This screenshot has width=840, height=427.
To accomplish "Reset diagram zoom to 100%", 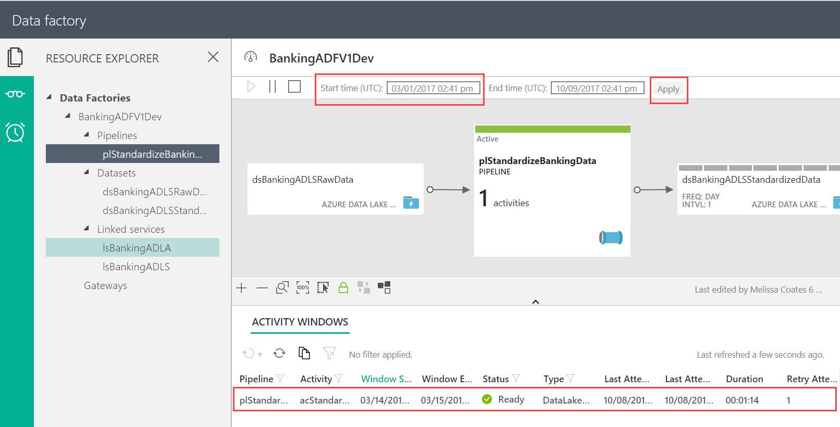I will coord(303,287).
